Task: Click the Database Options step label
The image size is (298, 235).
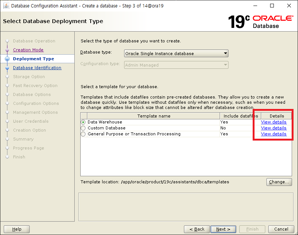Action: (x=32, y=94)
